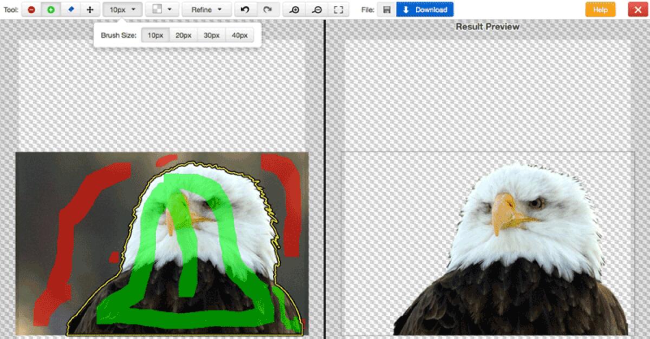Screen dimensions: 650x339
Task: Pick the blue eraser tool
Action: pyautogui.click(x=70, y=10)
